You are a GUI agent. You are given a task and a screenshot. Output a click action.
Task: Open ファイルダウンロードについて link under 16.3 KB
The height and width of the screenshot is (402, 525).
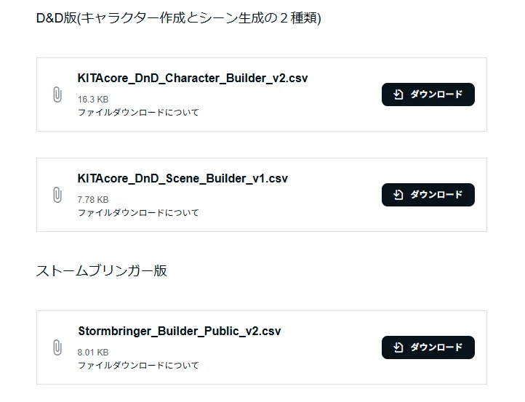pyautogui.click(x=138, y=112)
